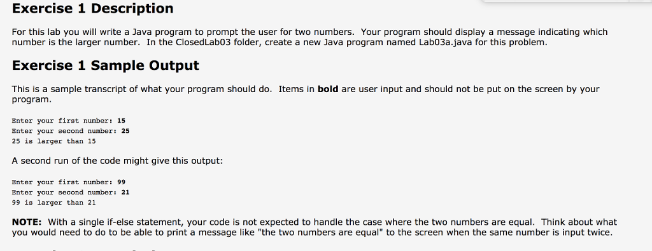Click the 'Enter your second number: 21' line
The image size is (652, 251).
[71, 193]
